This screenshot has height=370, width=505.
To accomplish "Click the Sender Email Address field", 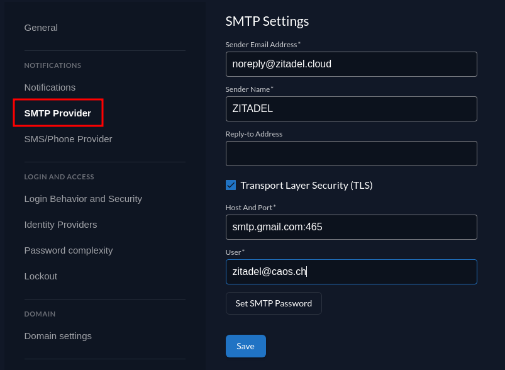I will pos(351,64).
